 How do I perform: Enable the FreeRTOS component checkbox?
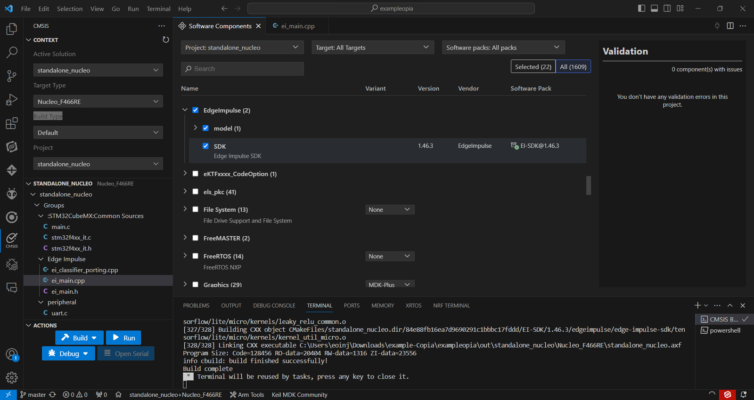click(x=195, y=256)
